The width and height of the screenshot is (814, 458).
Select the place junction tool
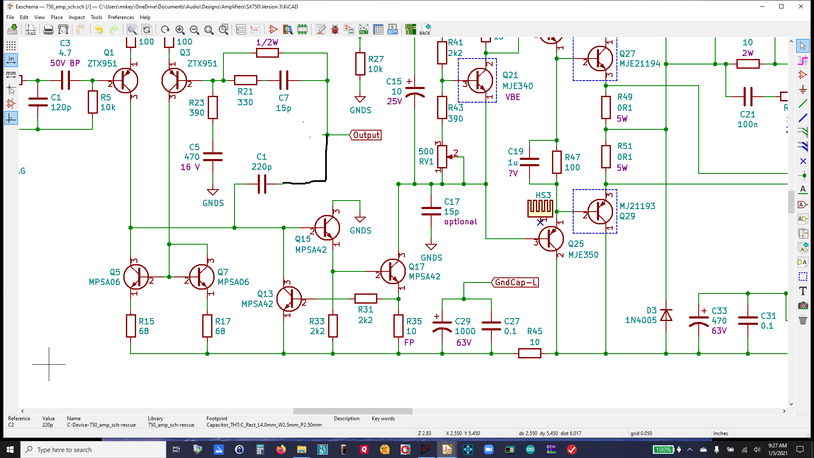point(803,176)
